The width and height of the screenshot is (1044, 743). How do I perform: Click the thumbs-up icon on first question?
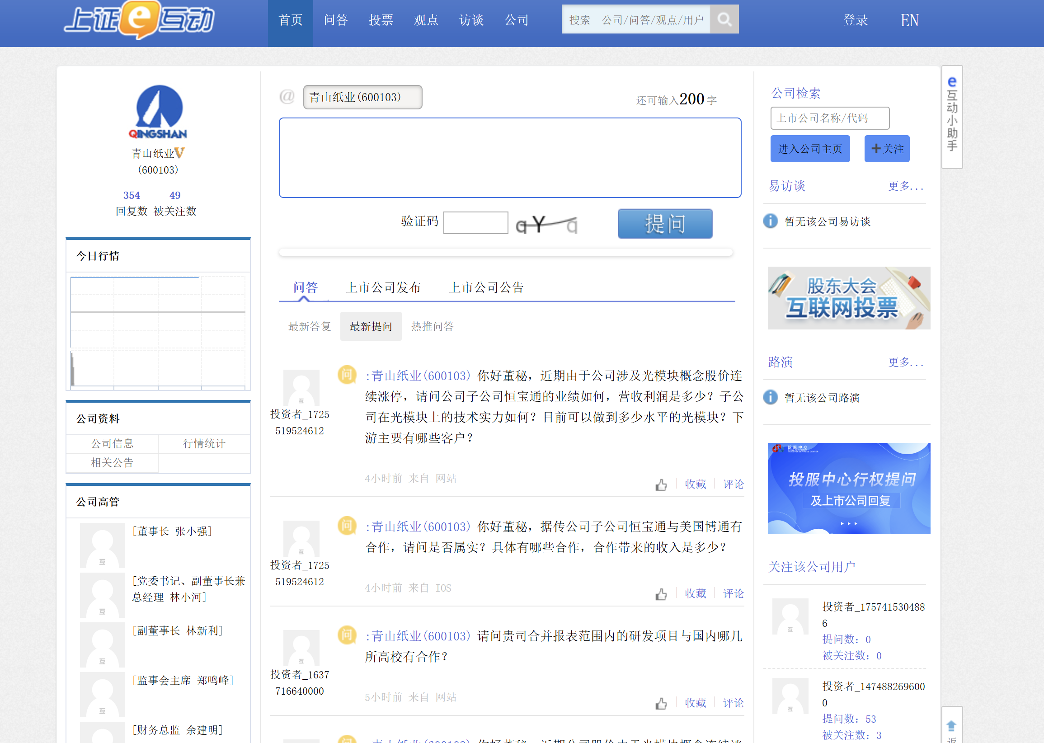coord(661,484)
